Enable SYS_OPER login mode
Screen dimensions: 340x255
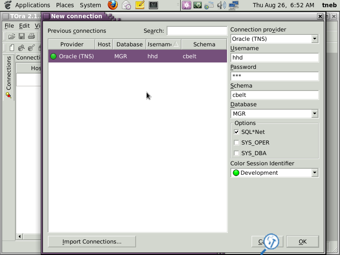coord(237,143)
